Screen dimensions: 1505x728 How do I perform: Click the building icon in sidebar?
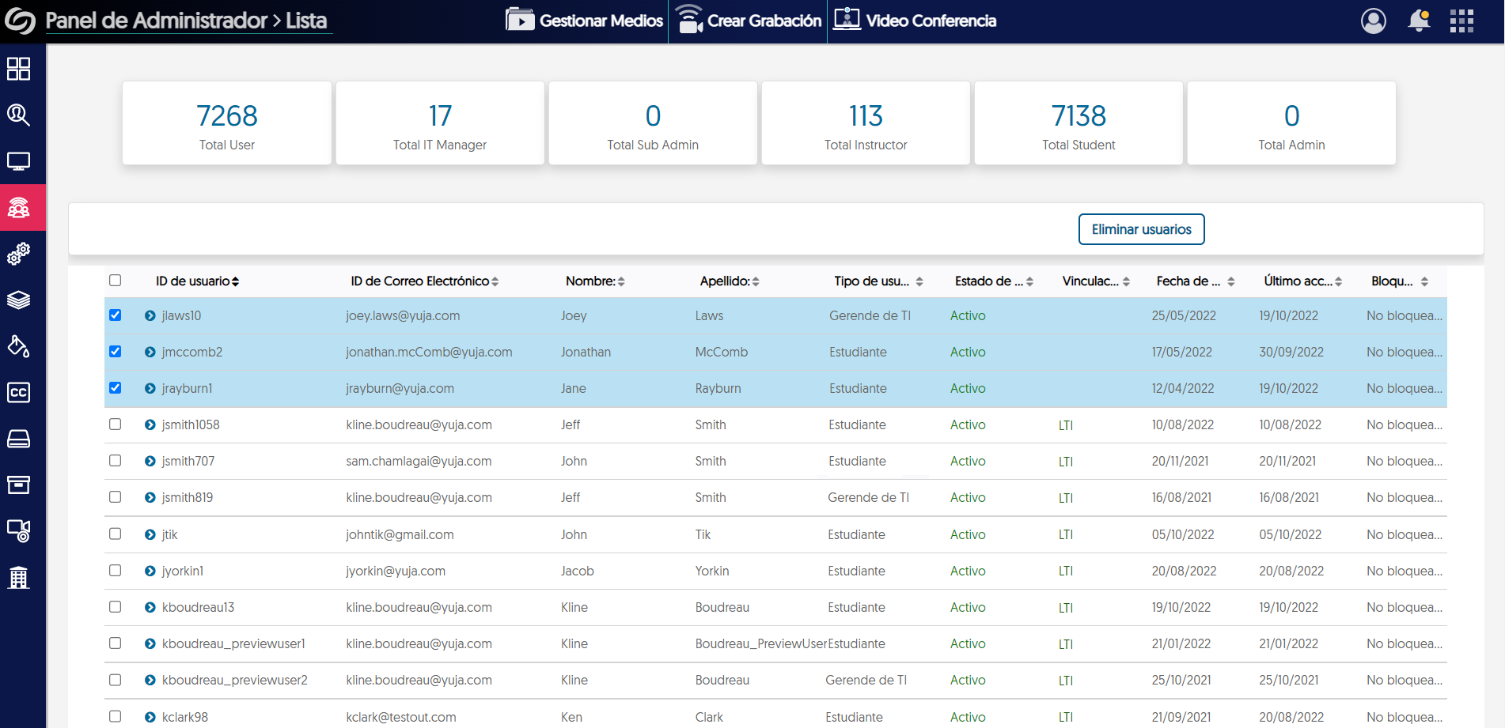coord(19,577)
